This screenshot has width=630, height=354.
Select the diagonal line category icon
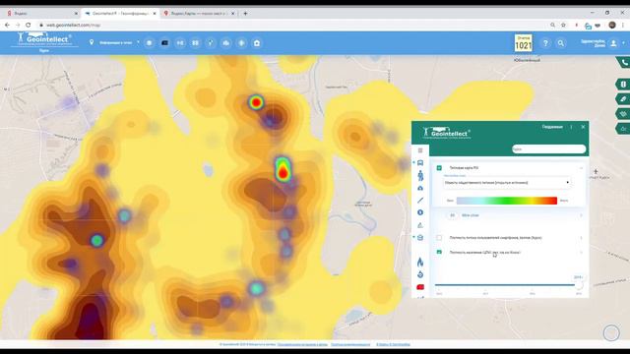[x=420, y=200]
